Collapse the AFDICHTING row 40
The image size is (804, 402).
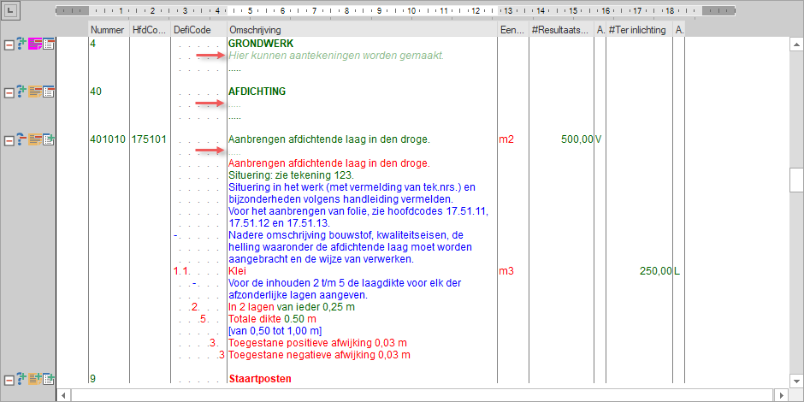(9, 92)
